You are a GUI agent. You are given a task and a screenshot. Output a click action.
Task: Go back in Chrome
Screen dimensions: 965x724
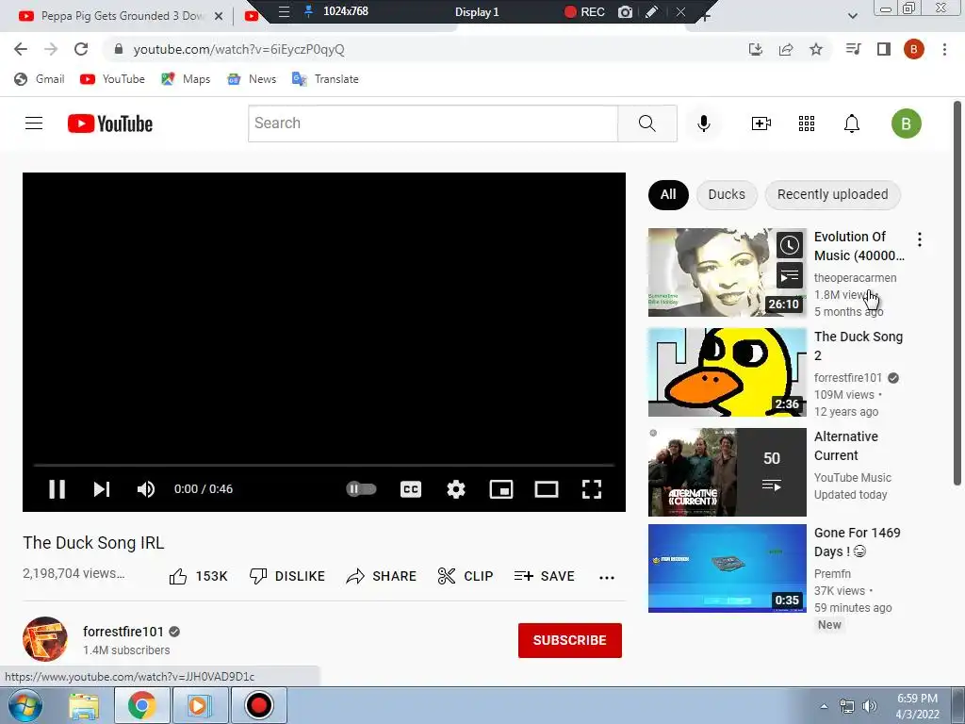pos(21,49)
